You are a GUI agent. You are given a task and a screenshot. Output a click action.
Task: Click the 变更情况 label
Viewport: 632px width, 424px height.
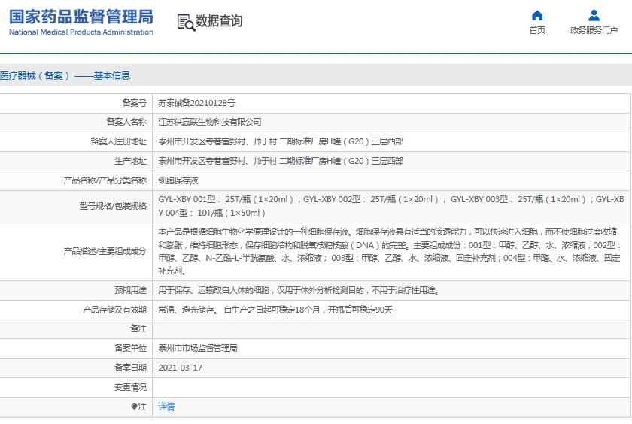[130, 387]
